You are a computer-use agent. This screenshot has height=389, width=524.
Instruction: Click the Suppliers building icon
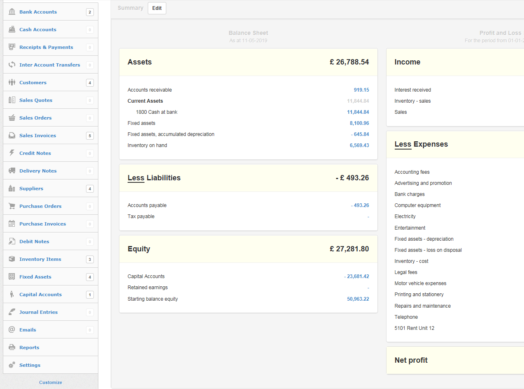click(x=12, y=188)
